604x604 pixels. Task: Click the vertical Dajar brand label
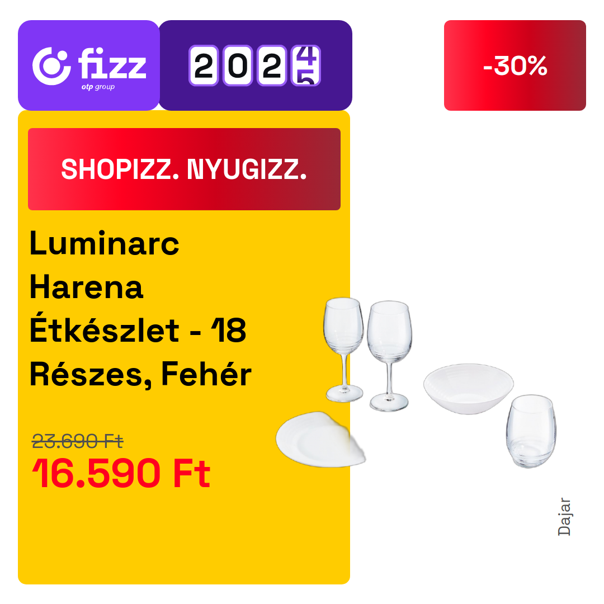564,517
